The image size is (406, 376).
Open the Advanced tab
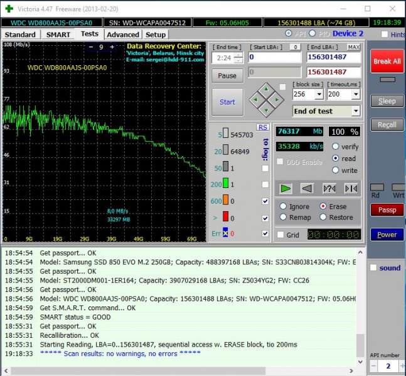click(123, 34)
